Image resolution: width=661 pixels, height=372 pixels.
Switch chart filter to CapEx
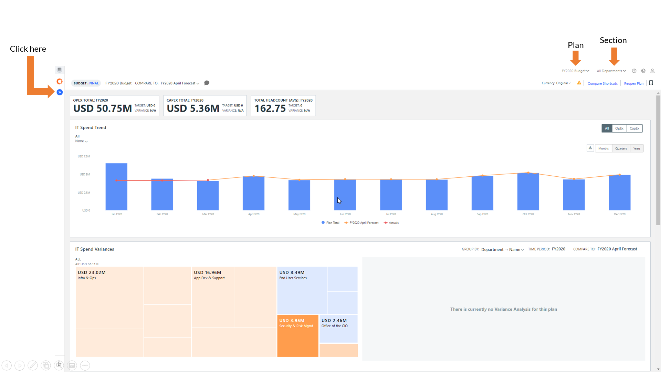coord(634,128)
